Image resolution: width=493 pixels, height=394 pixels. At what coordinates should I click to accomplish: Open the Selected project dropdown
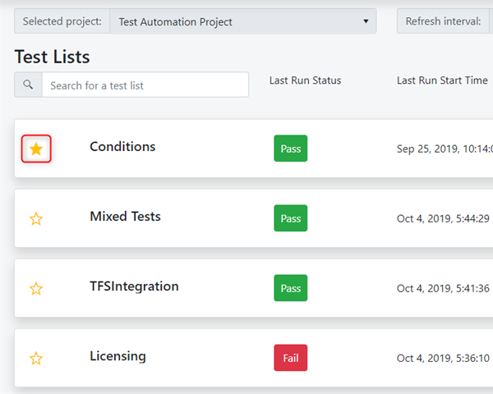pyautogui.click(x=243, y=21)
